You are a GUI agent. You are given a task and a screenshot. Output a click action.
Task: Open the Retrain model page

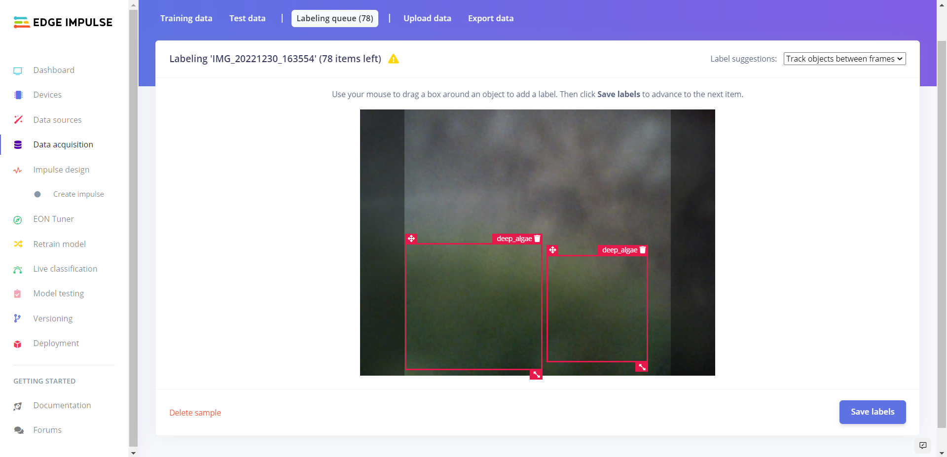tap(59, 244)
